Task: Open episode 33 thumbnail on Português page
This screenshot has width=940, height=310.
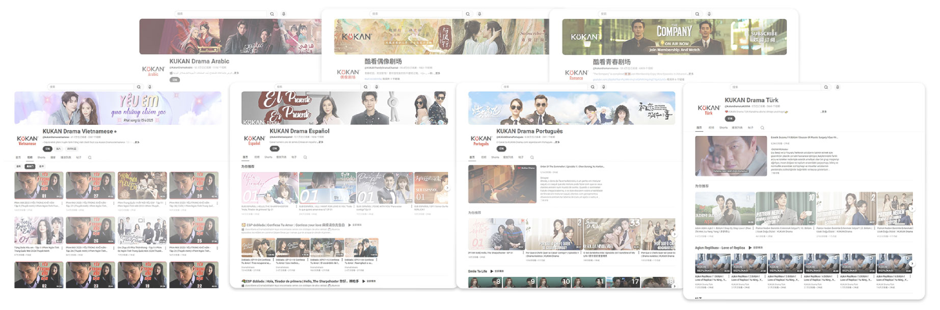Action: [611, 234]
